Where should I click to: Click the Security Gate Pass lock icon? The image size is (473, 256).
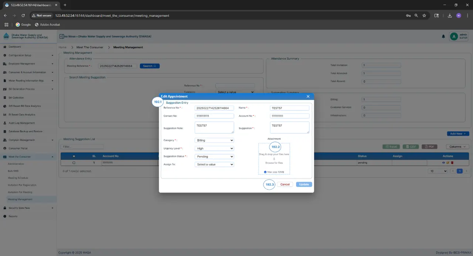point(5,208)
